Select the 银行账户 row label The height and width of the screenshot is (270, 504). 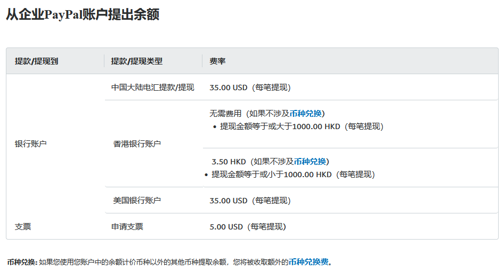coord(31,144)
